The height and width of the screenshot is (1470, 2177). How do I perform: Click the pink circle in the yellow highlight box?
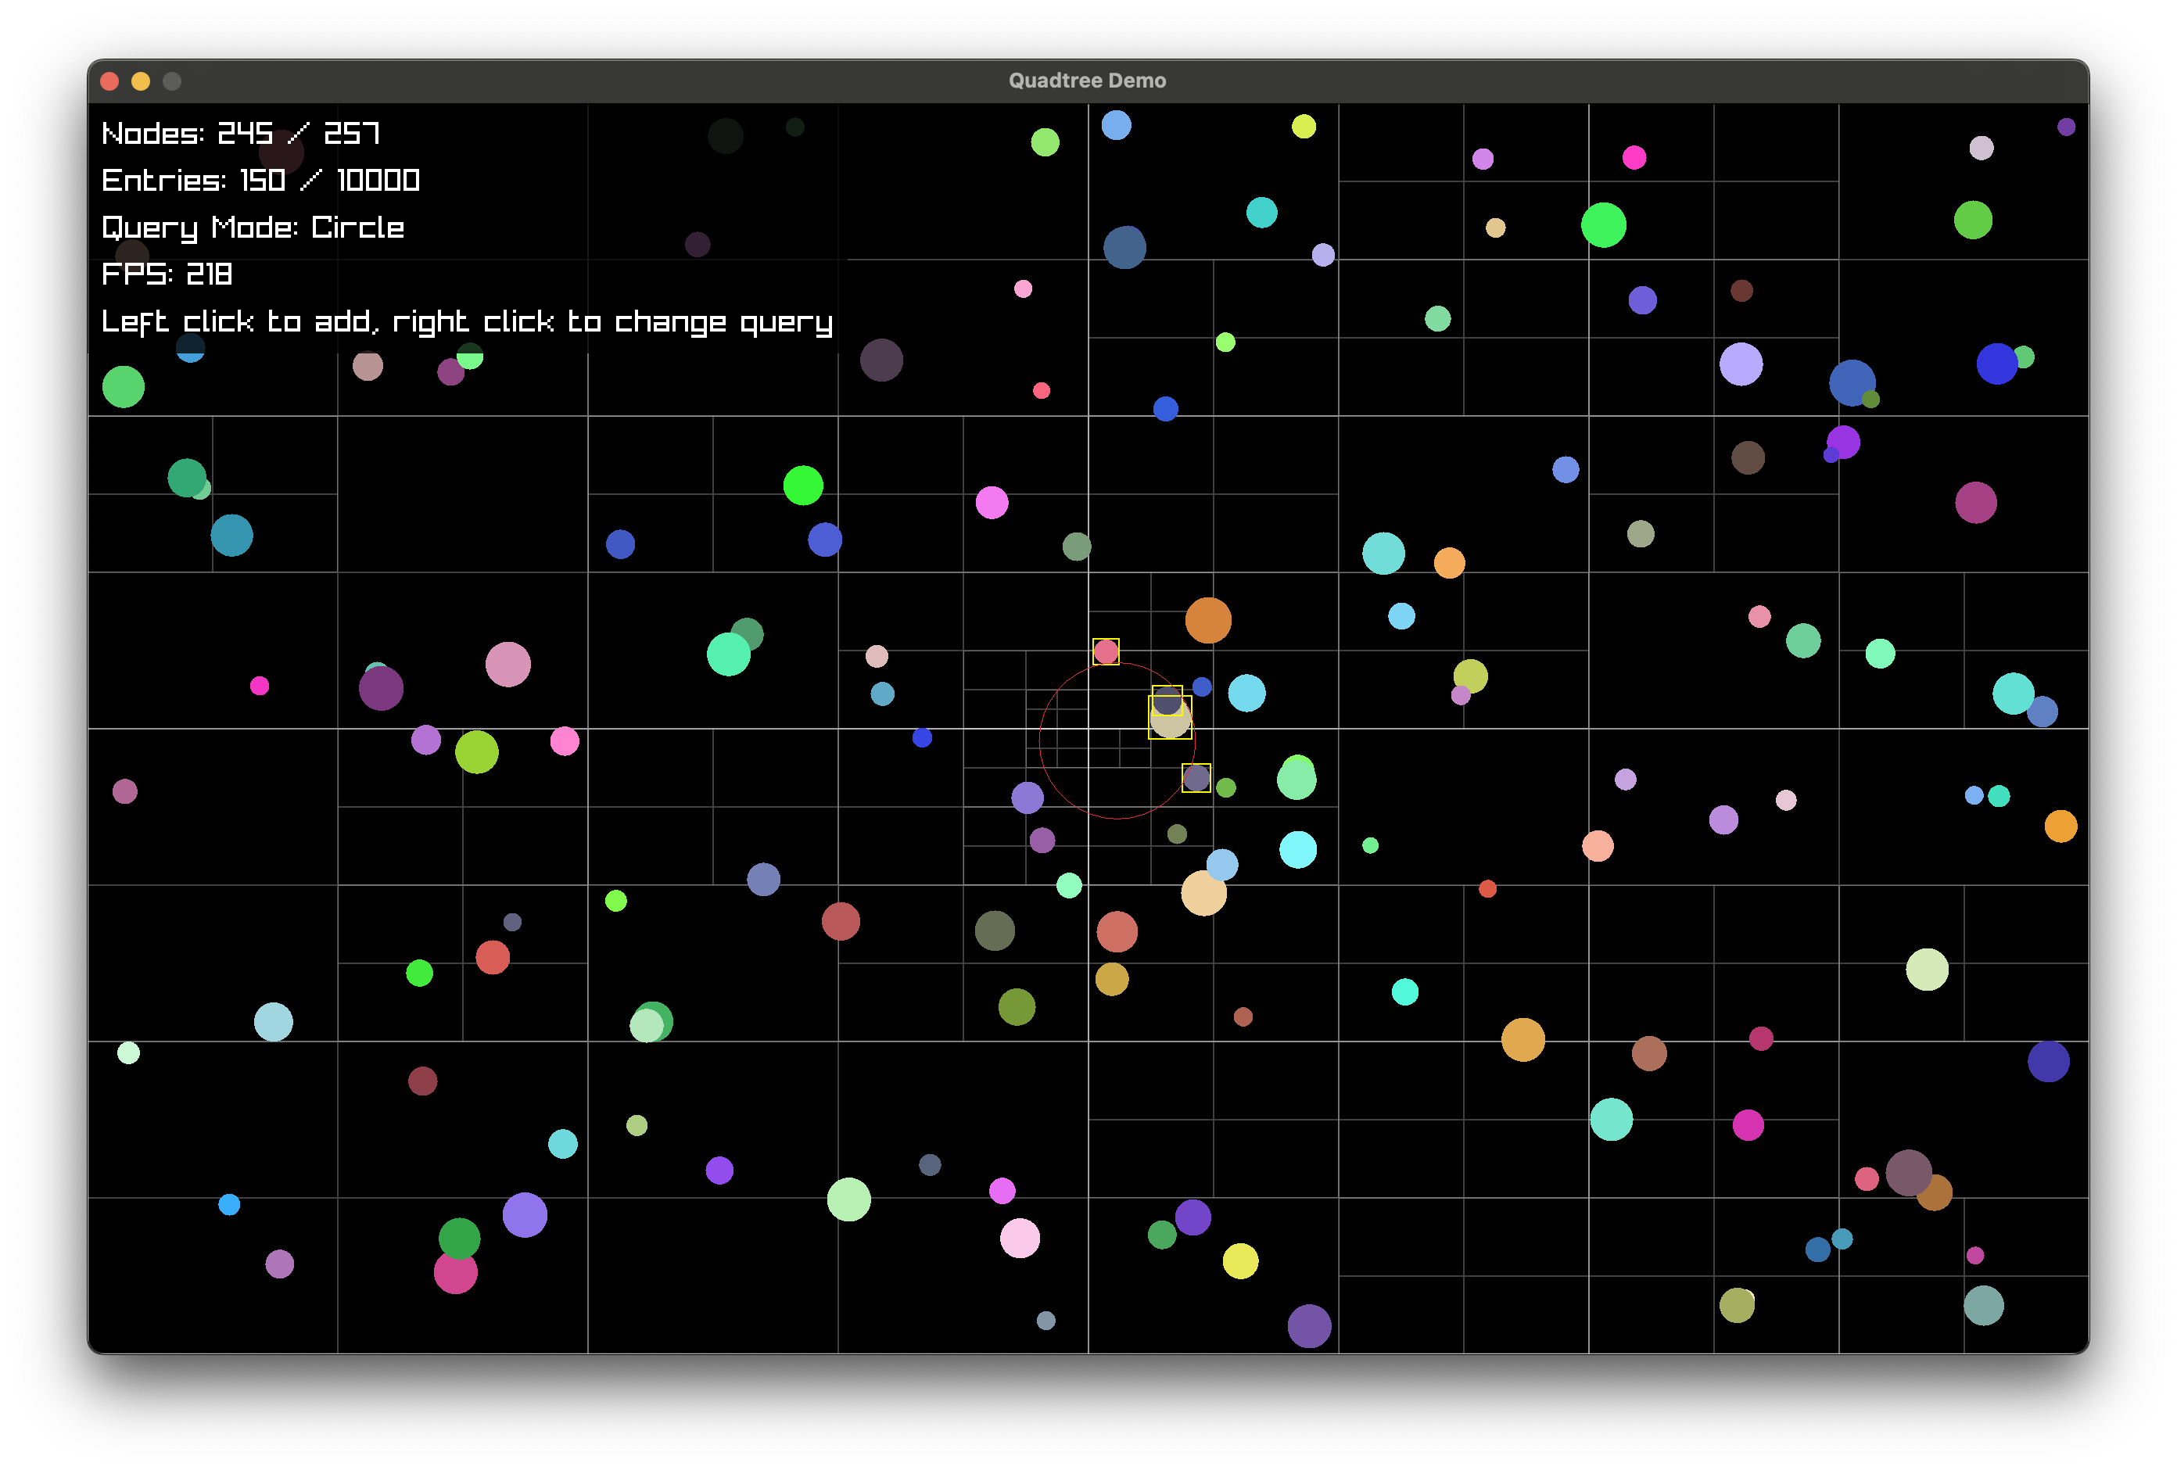pos(1106,651)
